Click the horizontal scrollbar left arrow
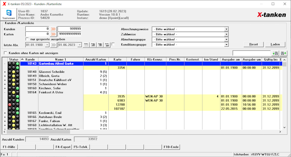The image size is (291, 157). coord(4,132)
